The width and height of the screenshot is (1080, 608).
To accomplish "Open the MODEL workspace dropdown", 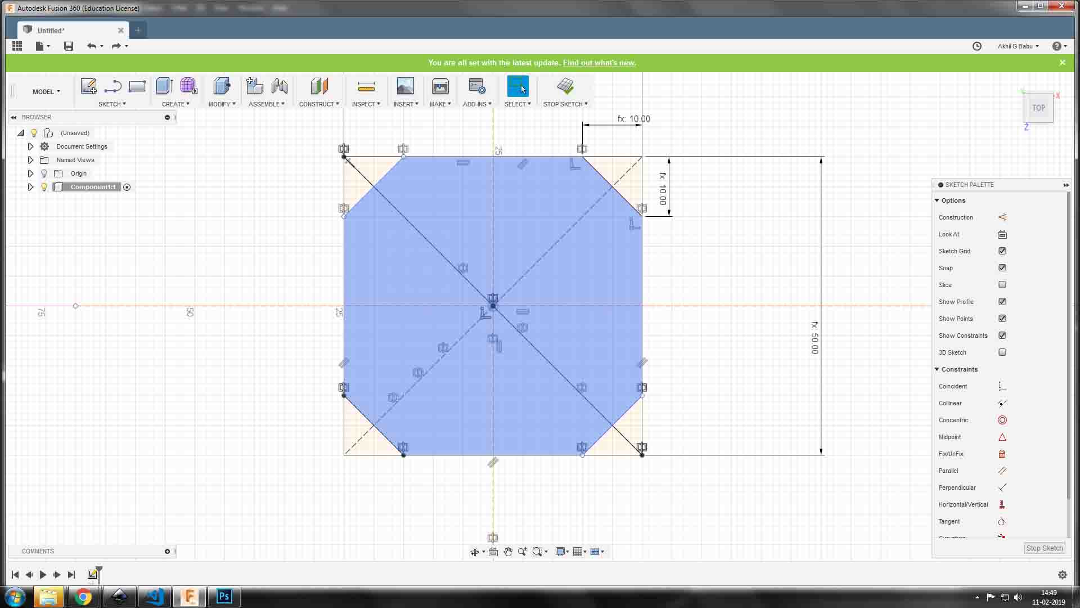I will [46, 92].
